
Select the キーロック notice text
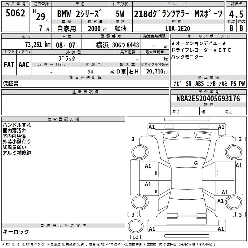coord(16,232)
